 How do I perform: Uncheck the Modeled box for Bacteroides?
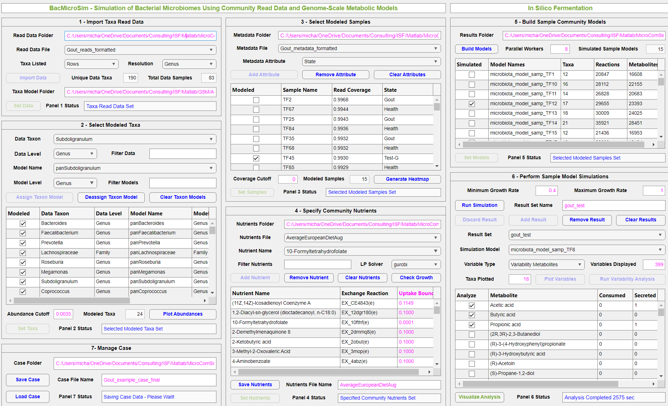pos(23,223)
